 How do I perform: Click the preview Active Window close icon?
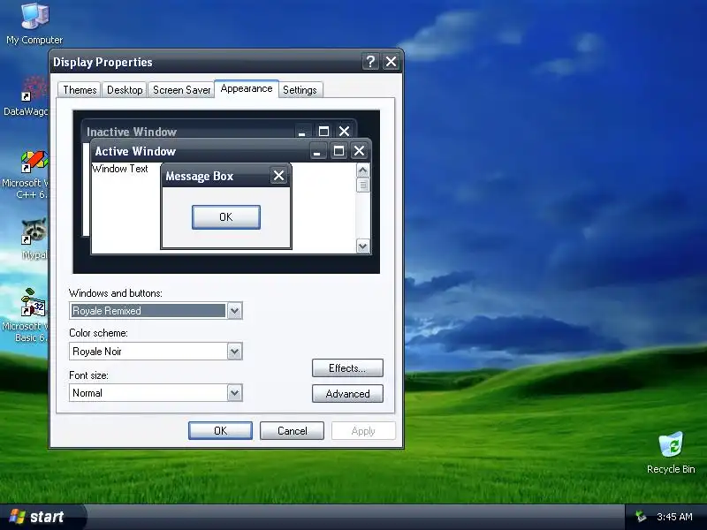[x=359, y=151]
